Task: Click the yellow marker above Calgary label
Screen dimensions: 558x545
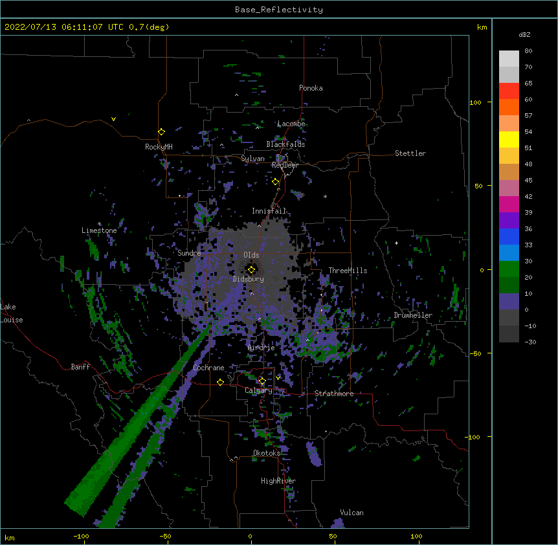Action: (x=262, y=381)
